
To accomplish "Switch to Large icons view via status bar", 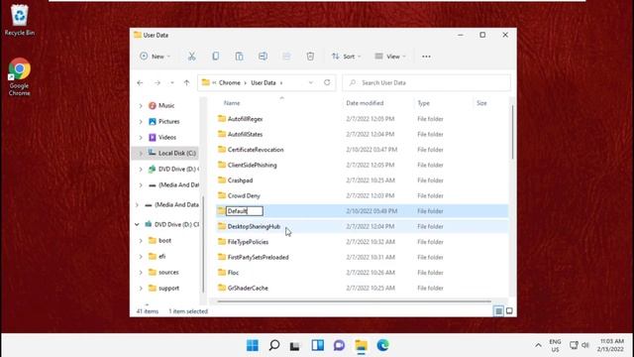I will coord(509,310).
